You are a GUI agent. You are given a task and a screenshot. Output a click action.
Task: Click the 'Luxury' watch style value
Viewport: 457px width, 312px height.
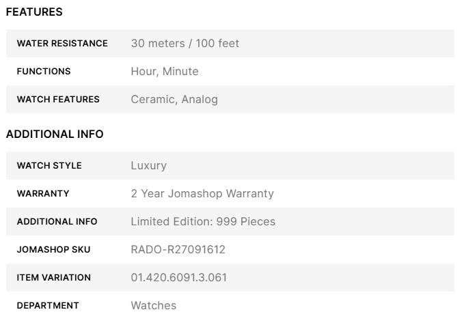coord(148,166)
